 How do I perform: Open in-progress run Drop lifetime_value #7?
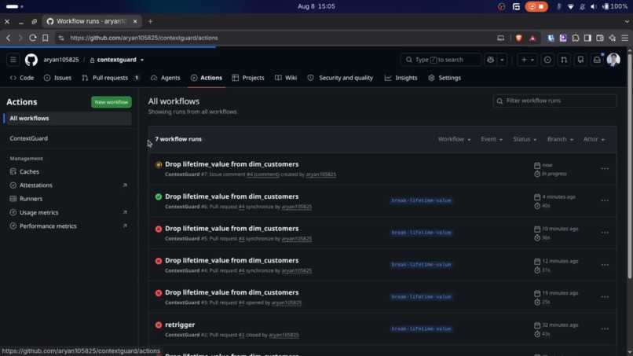click(x=232, y=164)
